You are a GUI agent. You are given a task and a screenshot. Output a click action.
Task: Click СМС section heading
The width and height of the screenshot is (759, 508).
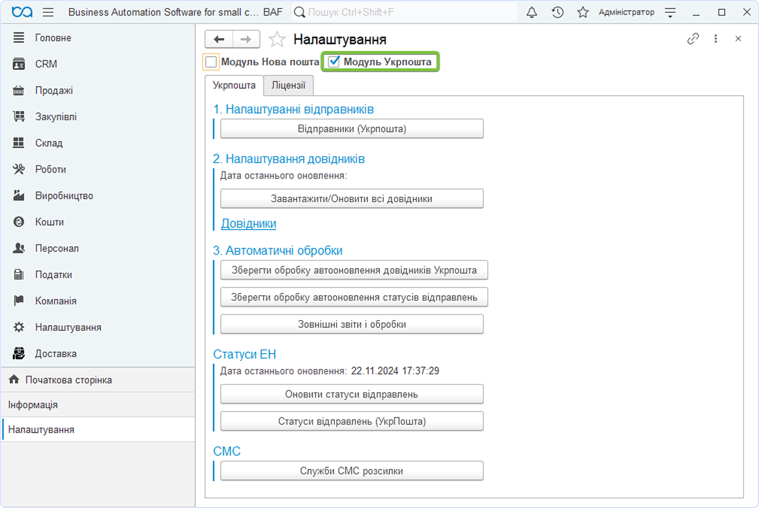227,451
